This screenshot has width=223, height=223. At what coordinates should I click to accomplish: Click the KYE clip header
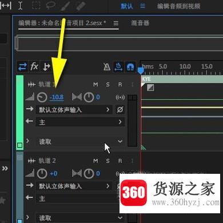tap(182, 79)
